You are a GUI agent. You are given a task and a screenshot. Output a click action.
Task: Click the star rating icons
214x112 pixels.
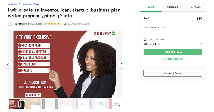click(52, 24)
